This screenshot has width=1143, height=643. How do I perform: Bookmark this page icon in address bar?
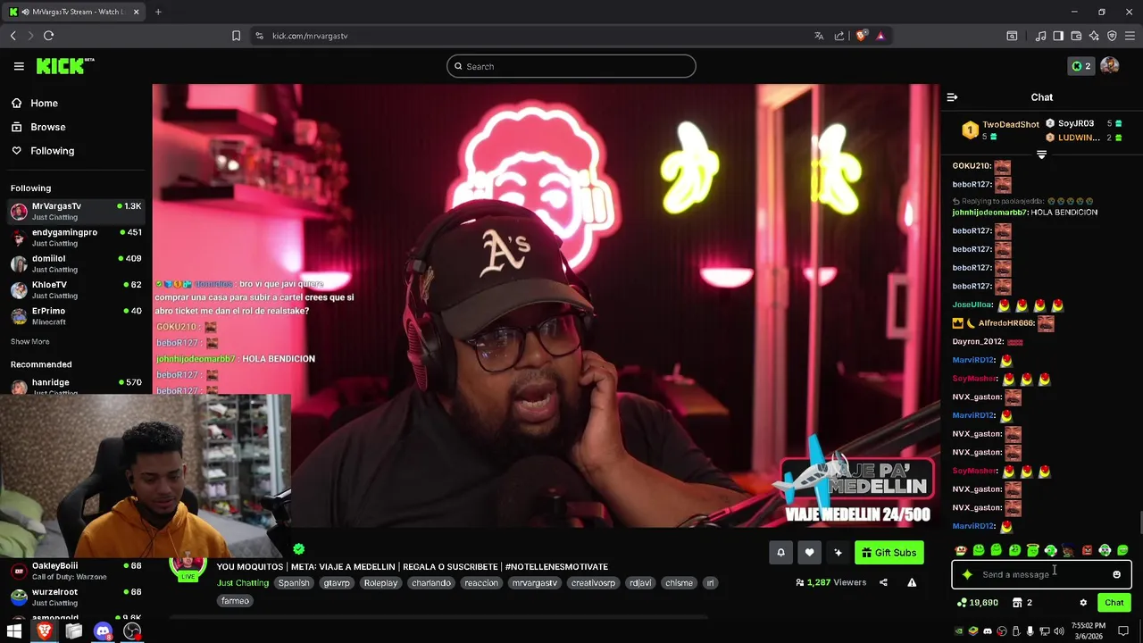pos(236,36)
